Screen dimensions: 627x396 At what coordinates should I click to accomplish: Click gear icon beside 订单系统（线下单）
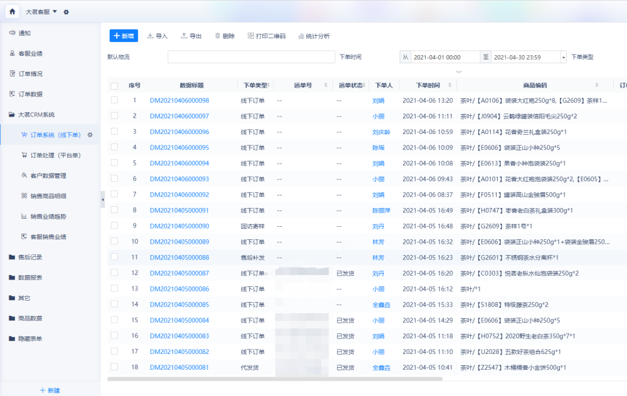pos(90,135)
